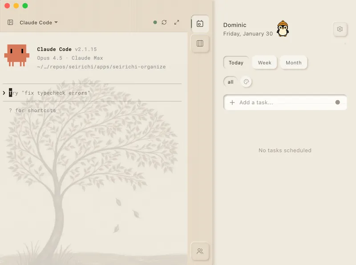Click Dominic's penguin avatar
This screenshot has width=356, height=265.
click(x=282, y=30)
